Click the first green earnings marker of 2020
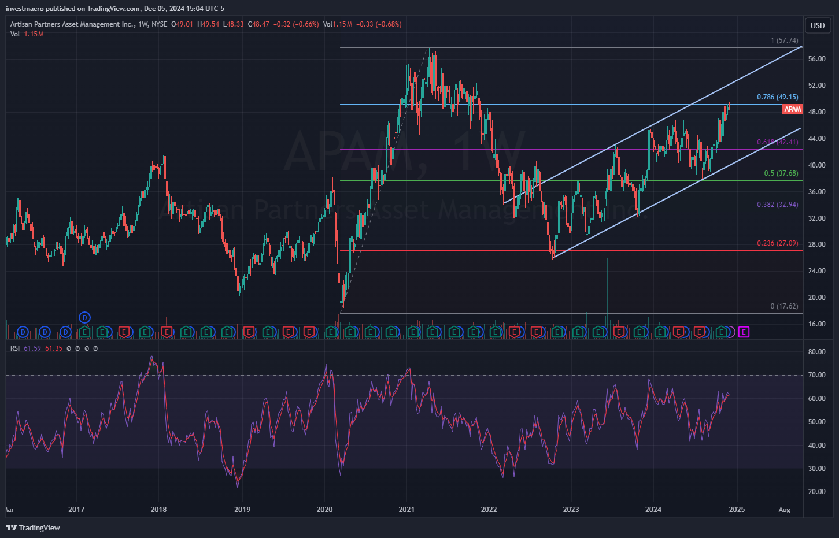Image resolution: width=839 pixels, height=538 pixels. (331, 332)
